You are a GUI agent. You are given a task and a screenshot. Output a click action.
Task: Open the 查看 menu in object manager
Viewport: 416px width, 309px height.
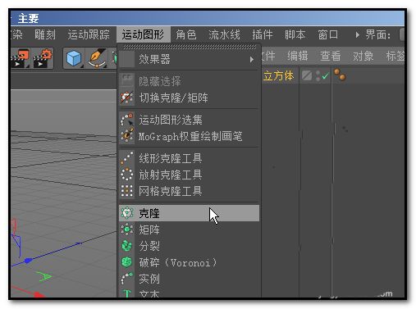pos(331,56)
